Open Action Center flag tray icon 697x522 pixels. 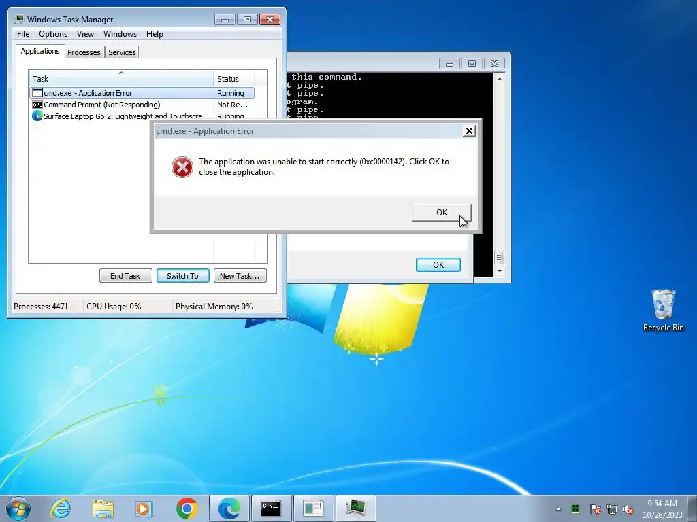point(596,509)
